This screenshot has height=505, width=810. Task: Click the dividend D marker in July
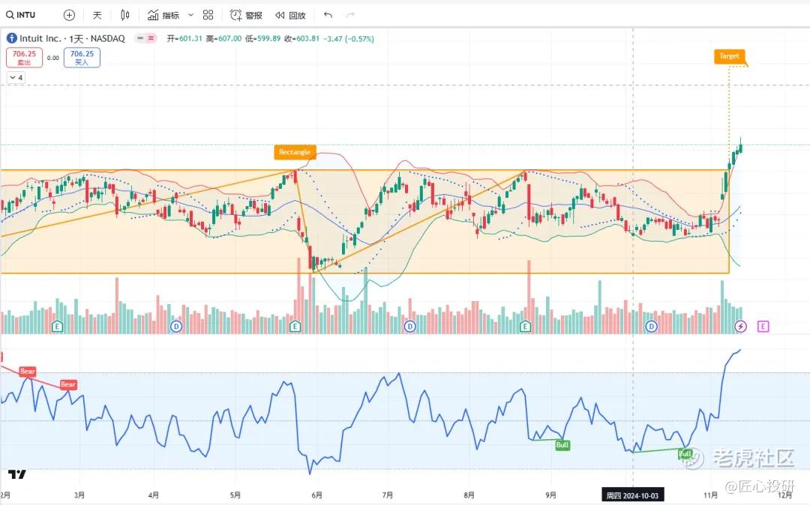[409, 326]
